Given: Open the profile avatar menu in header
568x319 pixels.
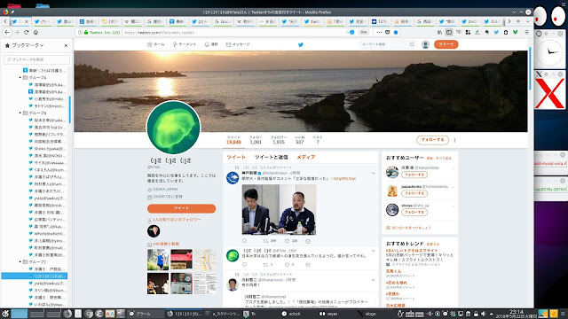Looking at the screenshot, I should point(426,44).
